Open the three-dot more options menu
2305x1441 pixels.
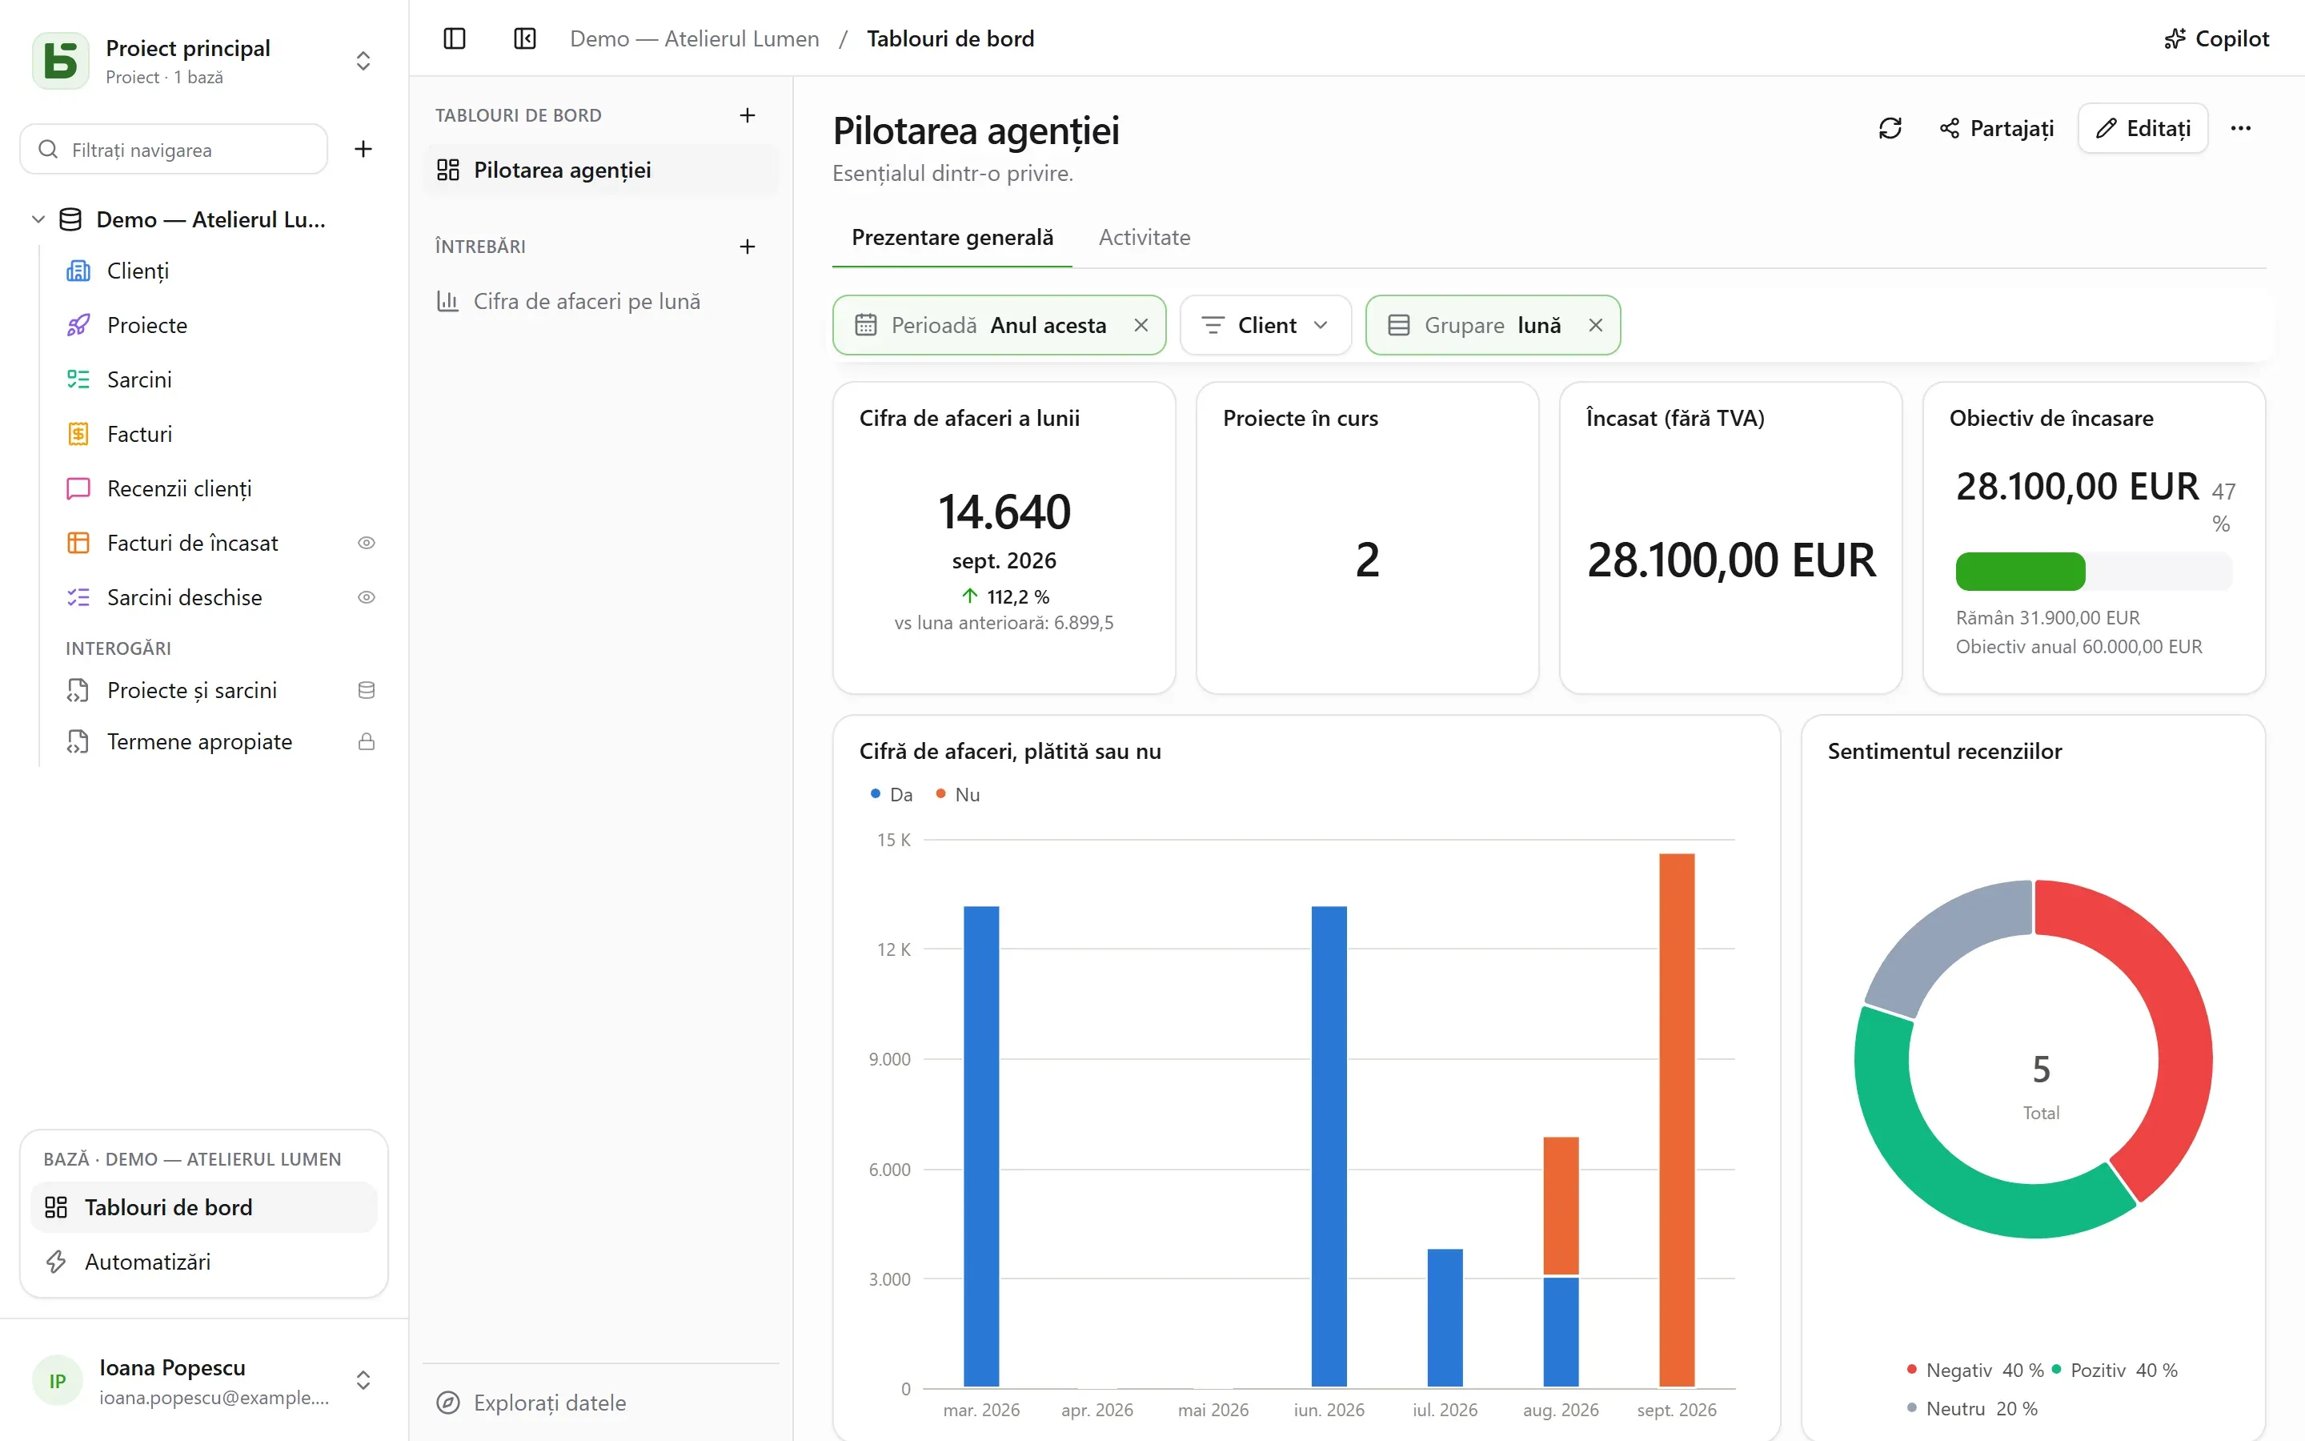tap(2240, 128)
